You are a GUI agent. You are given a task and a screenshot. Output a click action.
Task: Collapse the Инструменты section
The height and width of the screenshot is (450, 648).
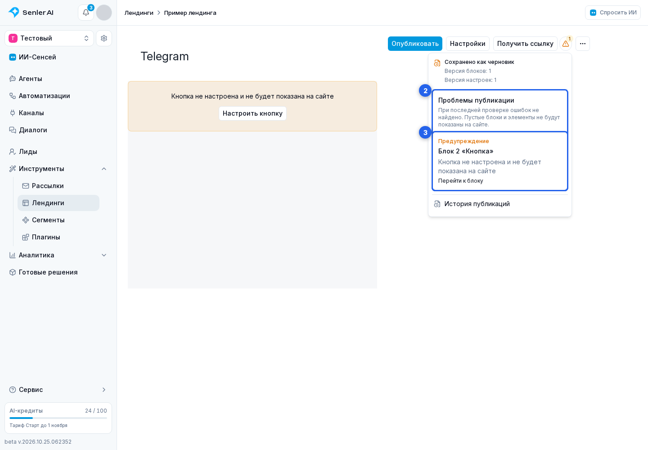pyautogui.click(x=58, y=169)
